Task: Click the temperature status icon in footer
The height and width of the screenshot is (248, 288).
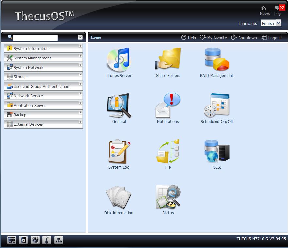Action: [x=47, y=240]
